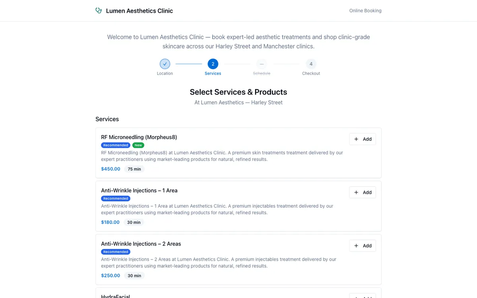Select step 2 Services circle
477x298 pixels.
213,64
